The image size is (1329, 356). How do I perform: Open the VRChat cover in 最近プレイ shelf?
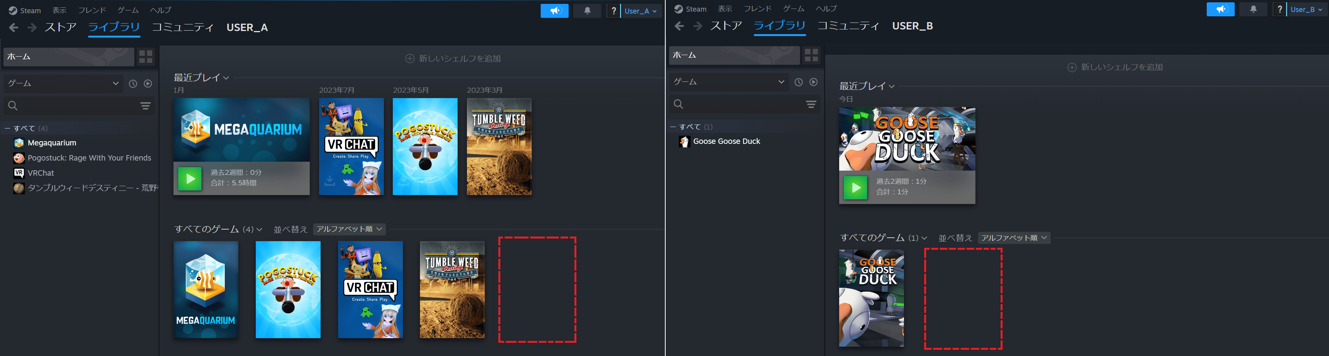tap(351, 147)
